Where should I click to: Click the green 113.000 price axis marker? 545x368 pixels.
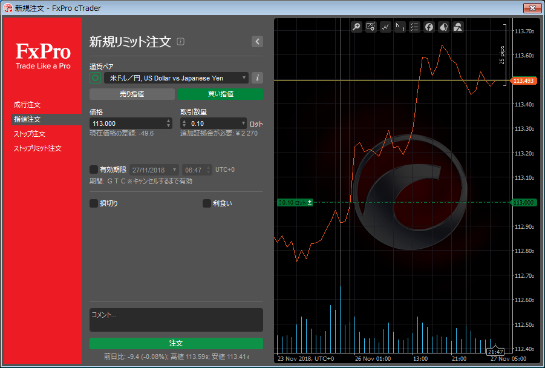523,202
